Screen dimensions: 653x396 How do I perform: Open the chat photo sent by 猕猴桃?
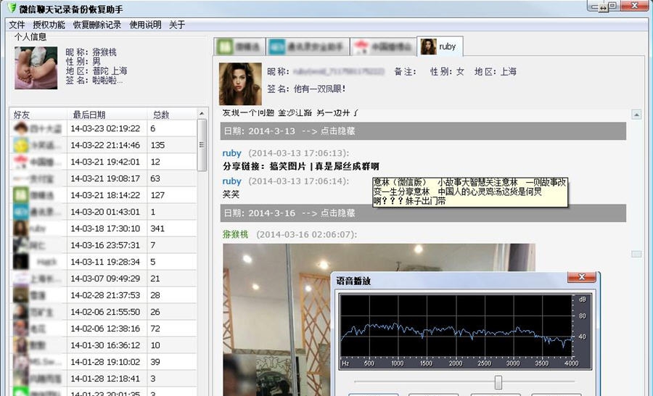(379, 319)
